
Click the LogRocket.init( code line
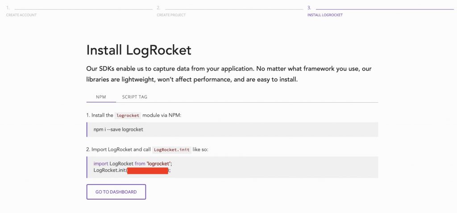click(x=132, y=171)
